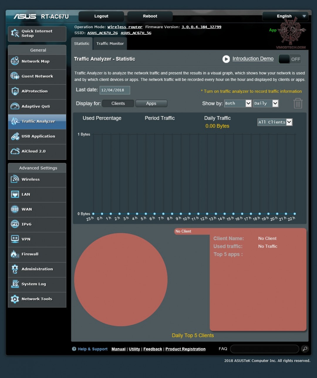The image size is (317, 378).
Task: Click the 0h data point on graph
Action: (102, 214)
